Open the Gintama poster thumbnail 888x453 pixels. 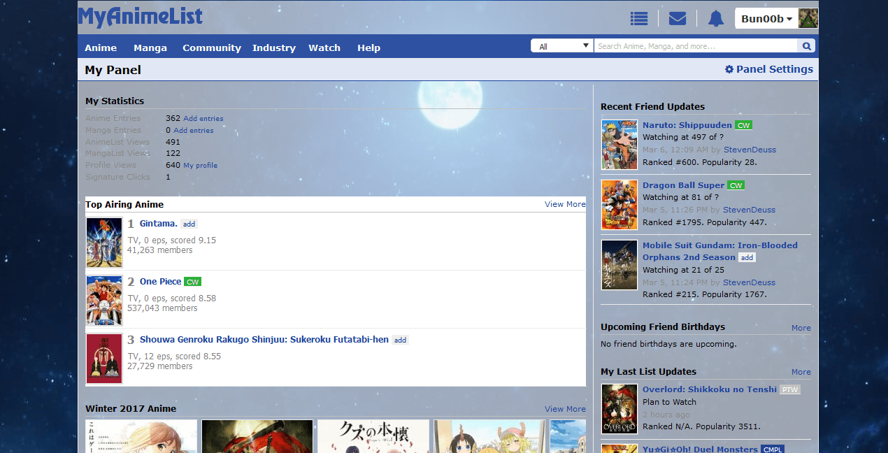click(x=103, y=242)
